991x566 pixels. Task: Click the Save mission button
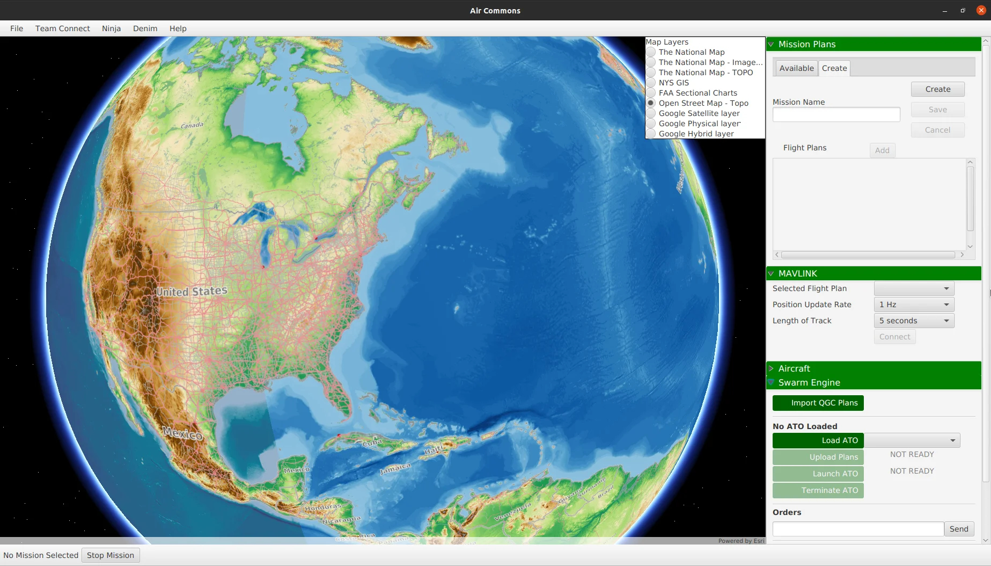937,110
